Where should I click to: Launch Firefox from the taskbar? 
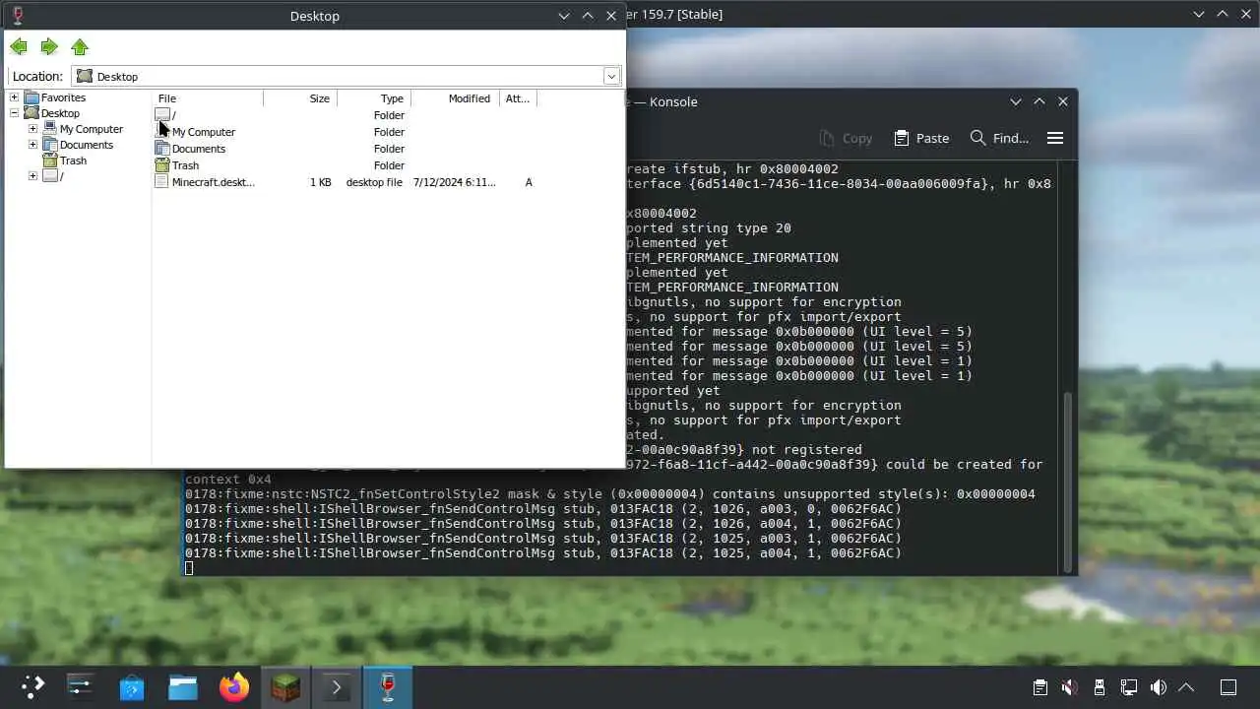[234, 687]
